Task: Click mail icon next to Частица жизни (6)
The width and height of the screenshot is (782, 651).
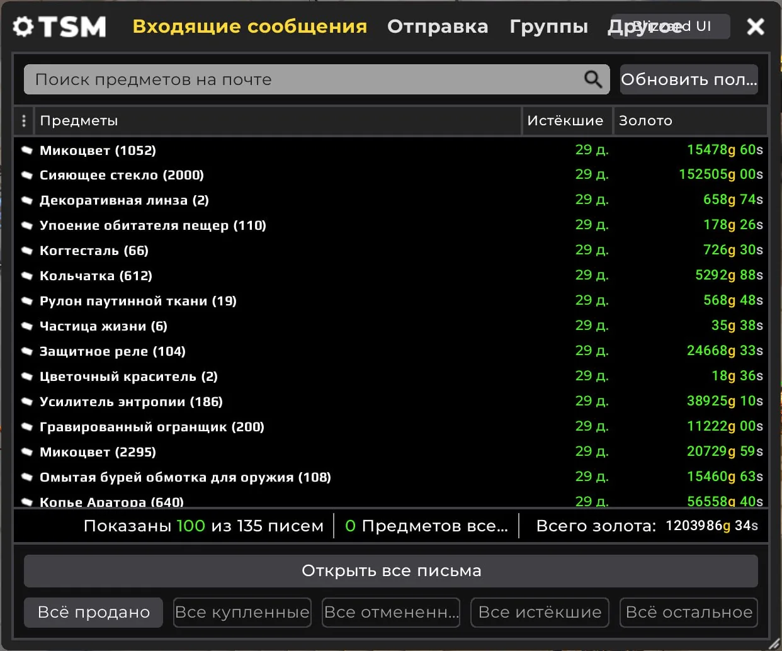Action: click(27, 326)
